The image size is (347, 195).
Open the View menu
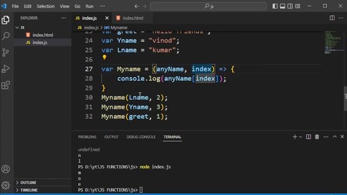click(x=65, y=6)
